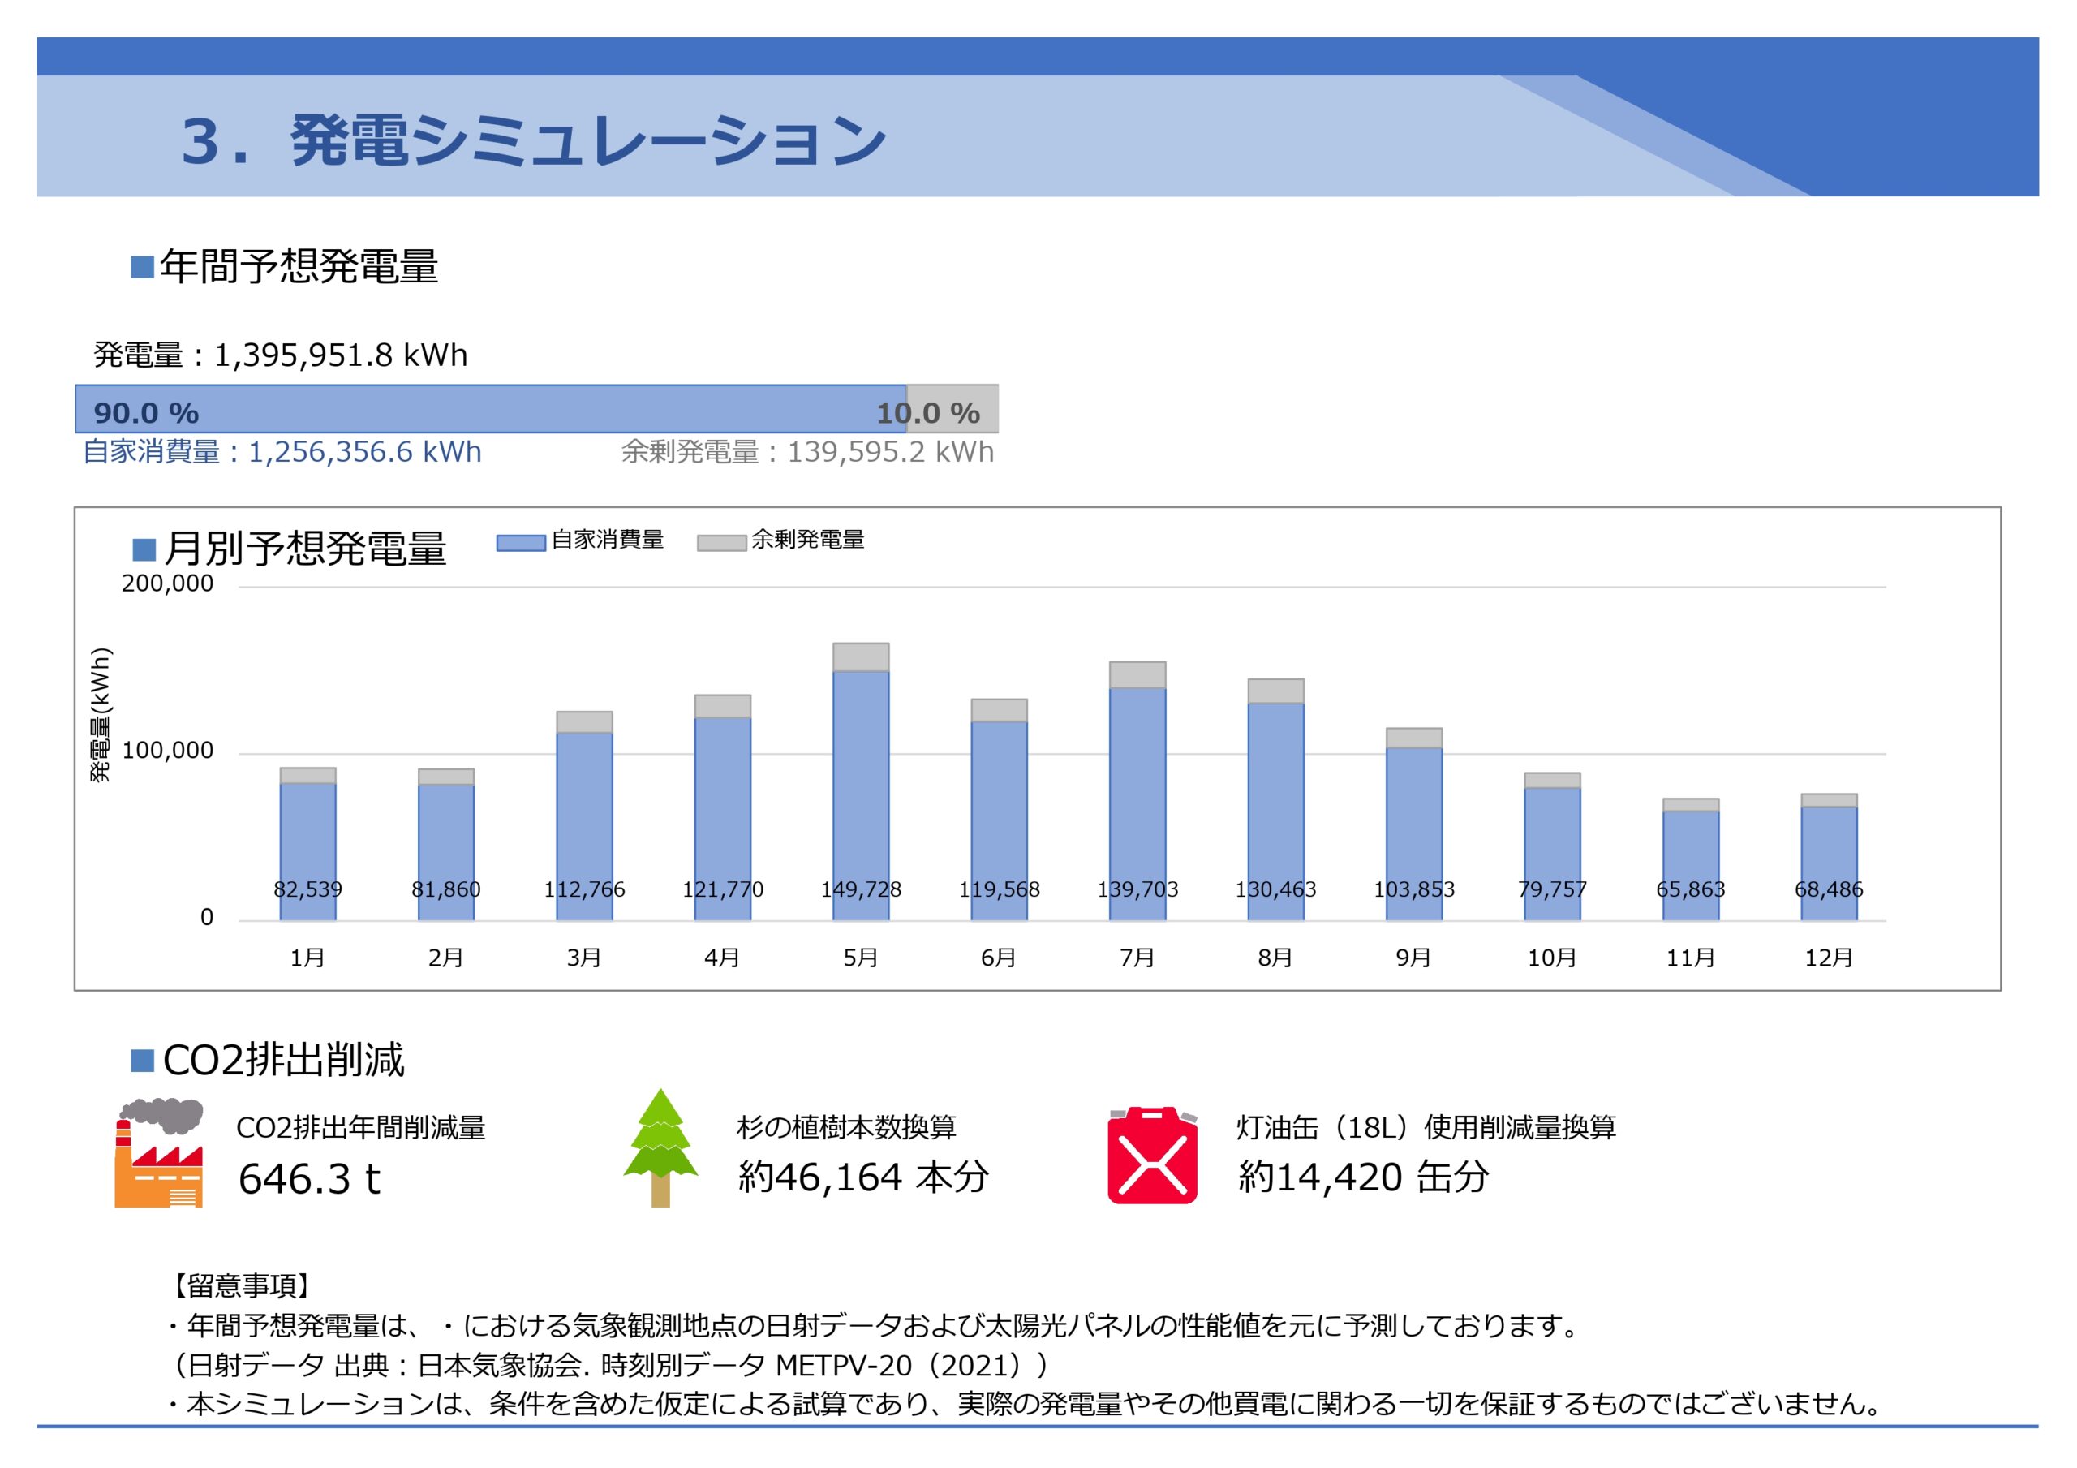The width and height of the screenshot is (2077, 1468).
Task: Click the 3．発電シミュレーション page title
Action: [534, 141]
